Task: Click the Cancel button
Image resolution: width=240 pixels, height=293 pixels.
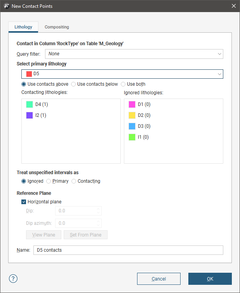Action: (x=158, y=279)
